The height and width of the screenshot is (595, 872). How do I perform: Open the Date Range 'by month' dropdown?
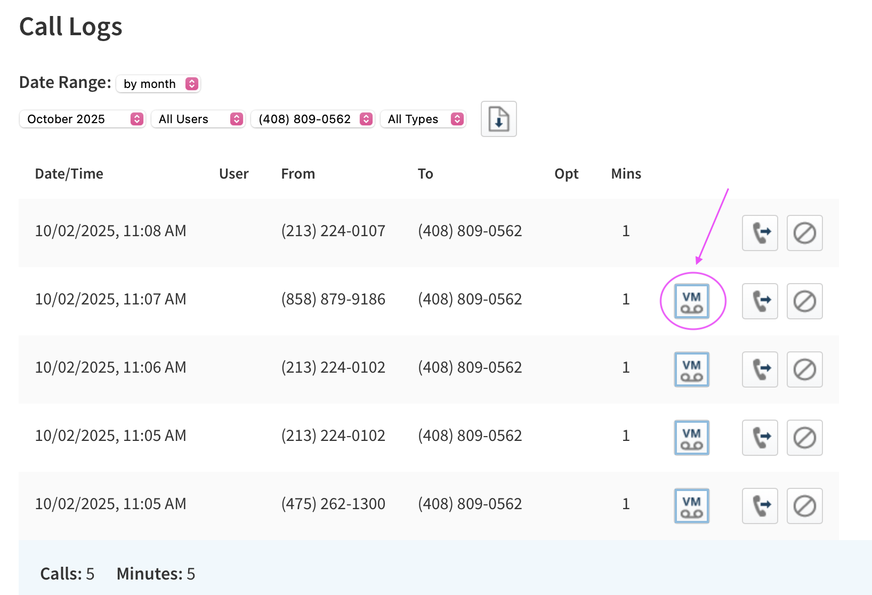tap(158, 84)
